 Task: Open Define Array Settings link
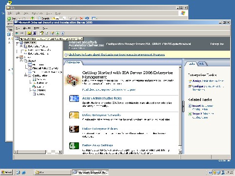98,145
